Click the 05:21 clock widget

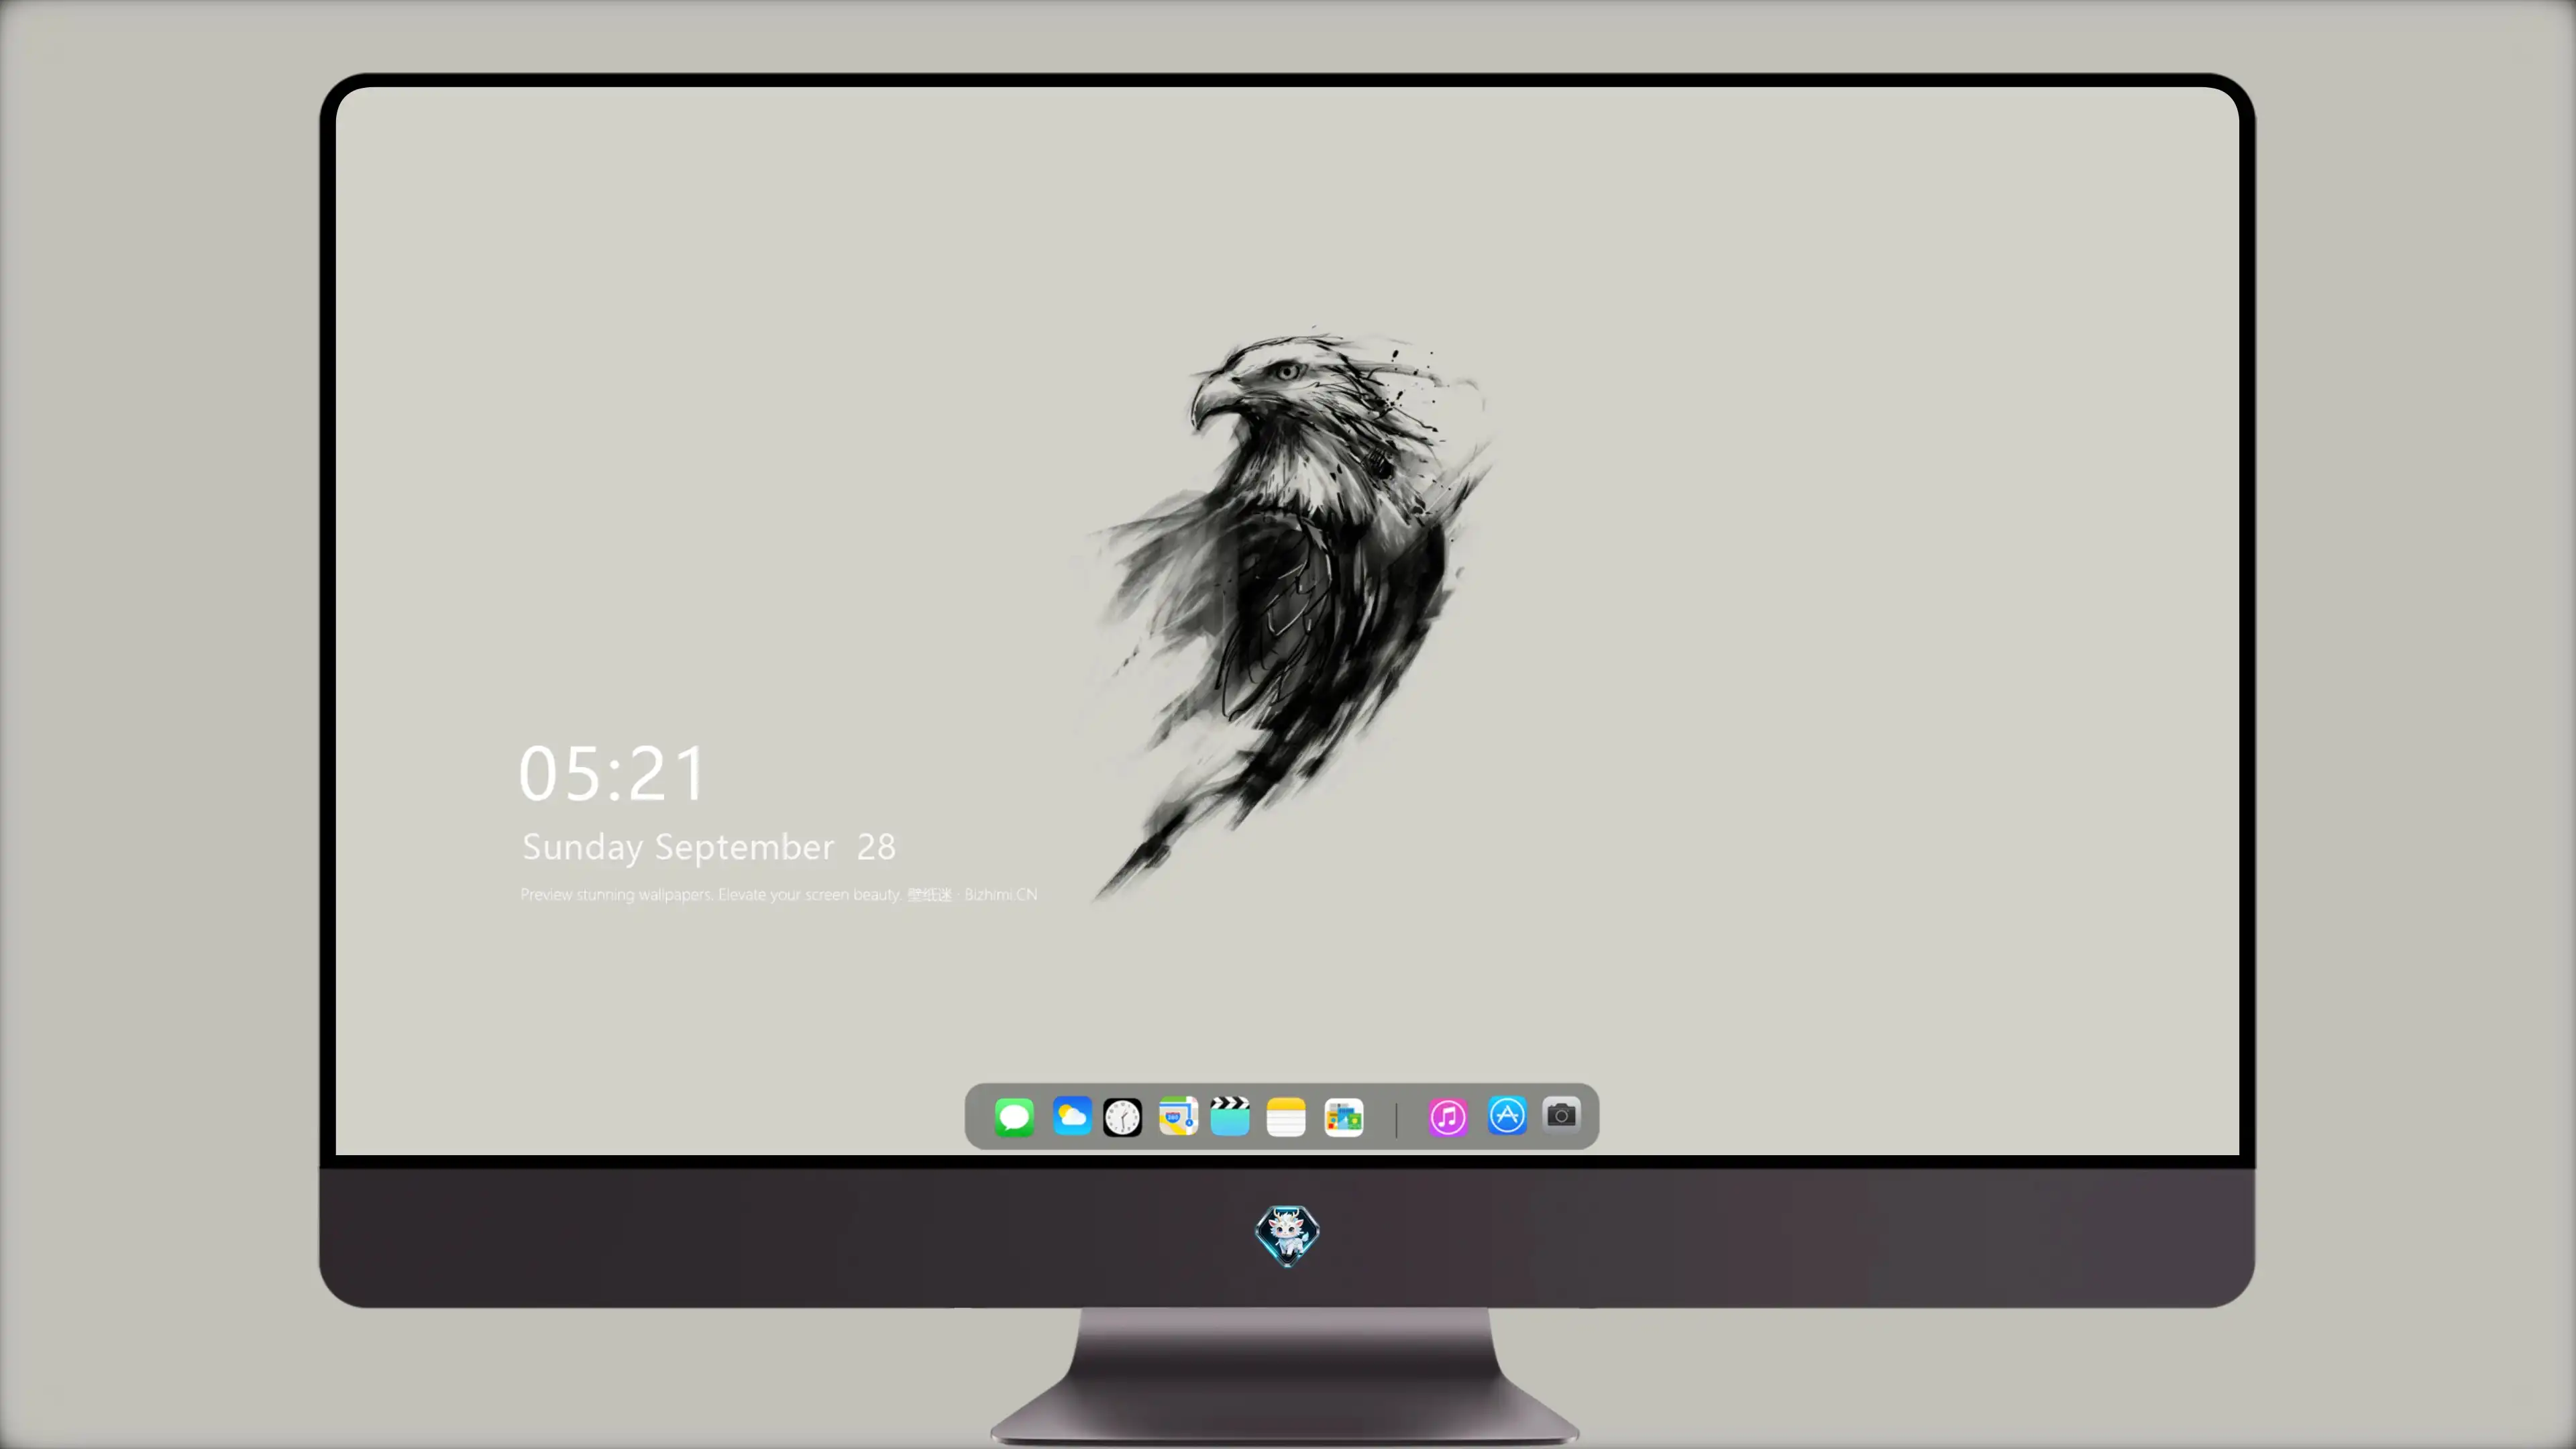tap(612, 774)
